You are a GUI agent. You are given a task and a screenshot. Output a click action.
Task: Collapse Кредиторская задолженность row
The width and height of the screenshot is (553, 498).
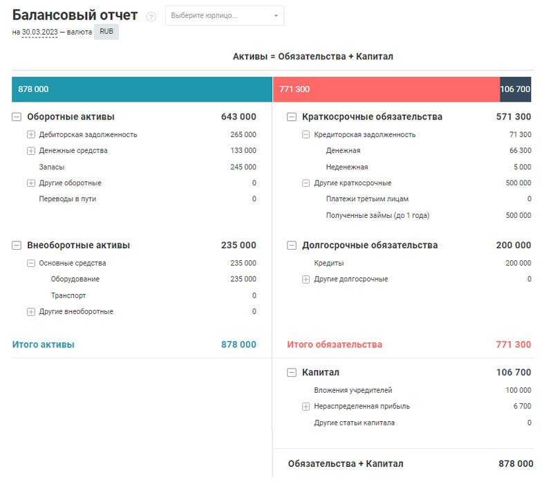pos(306,135)
